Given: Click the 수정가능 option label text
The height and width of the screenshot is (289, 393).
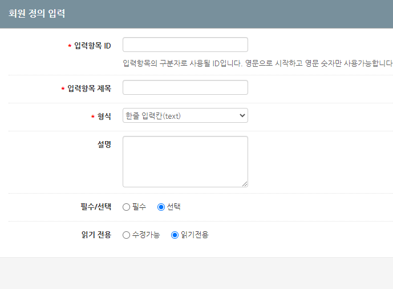Looking at the screenshot, I should [146, 235].
